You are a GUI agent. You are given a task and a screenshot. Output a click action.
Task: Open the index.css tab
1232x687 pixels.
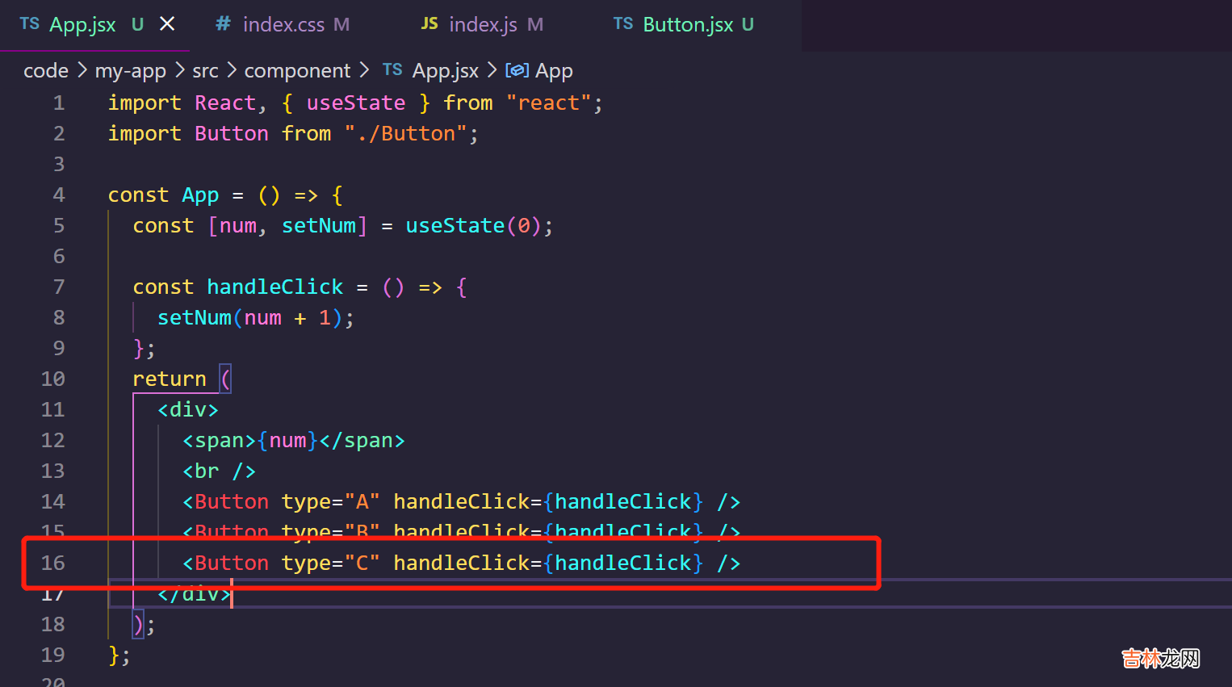pos(283,25)
